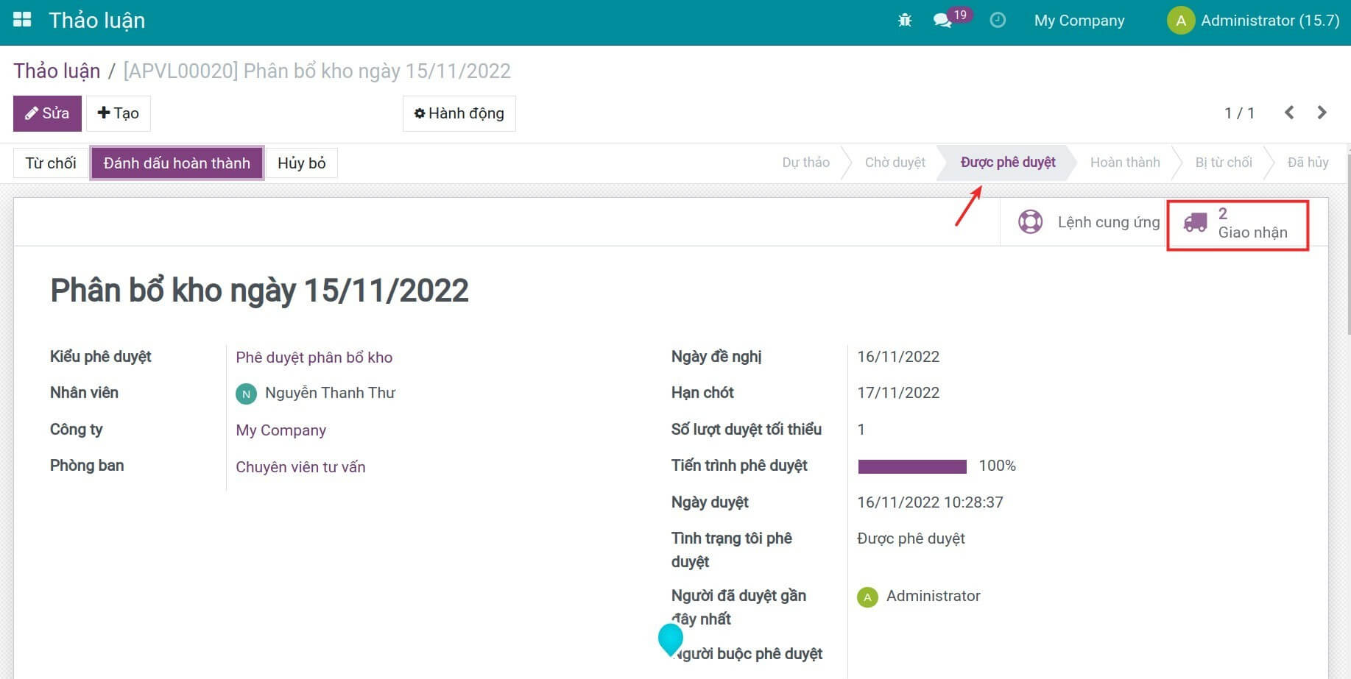Open the conversations chat icon
This screenshot has height=679, width=1351.
942,21
